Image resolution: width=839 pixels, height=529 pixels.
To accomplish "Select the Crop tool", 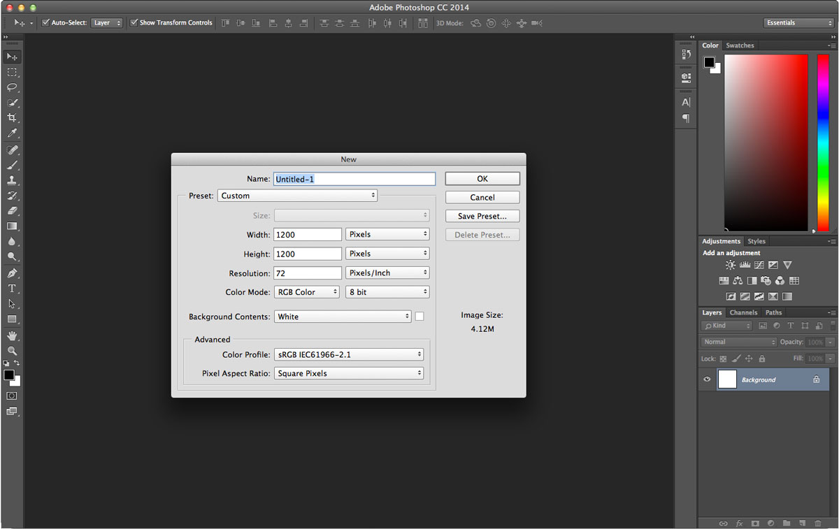I will pos(12,118).
